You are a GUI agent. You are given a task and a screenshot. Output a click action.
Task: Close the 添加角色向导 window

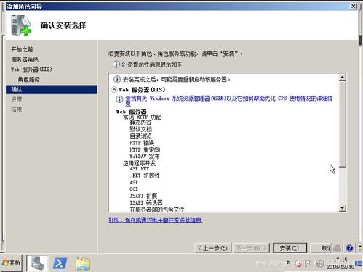click(354, 6)
